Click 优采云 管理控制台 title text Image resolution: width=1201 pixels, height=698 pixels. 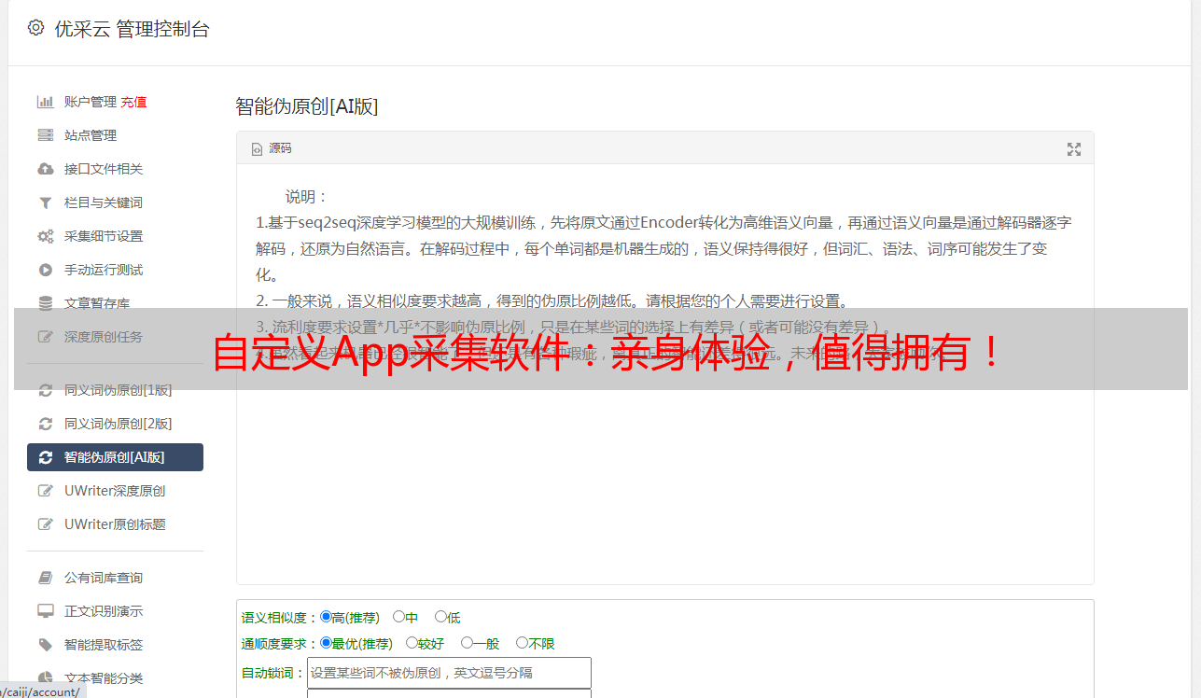(132, 29)
